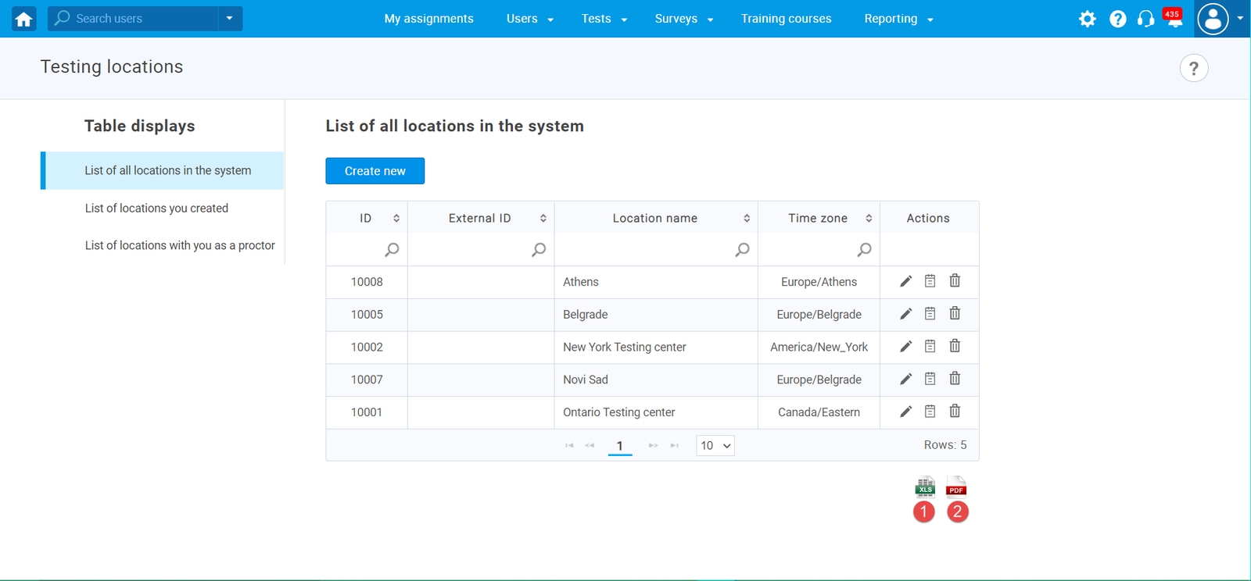
Task: Click the headset support icon
Action: pyautogui.click(x=1145, y=19)
